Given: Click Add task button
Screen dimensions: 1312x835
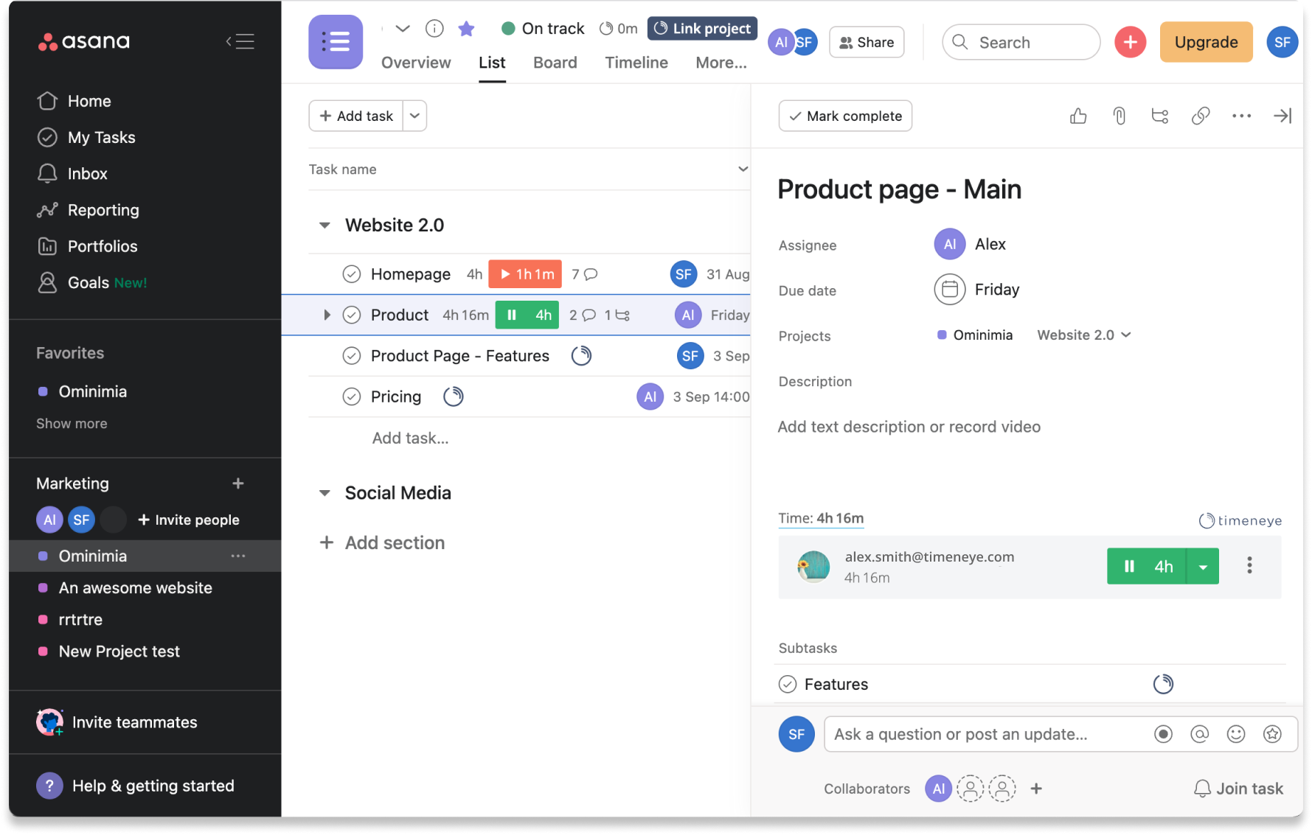Looking at the screenshot, I should pyautogui.click(x=356, y=116).
